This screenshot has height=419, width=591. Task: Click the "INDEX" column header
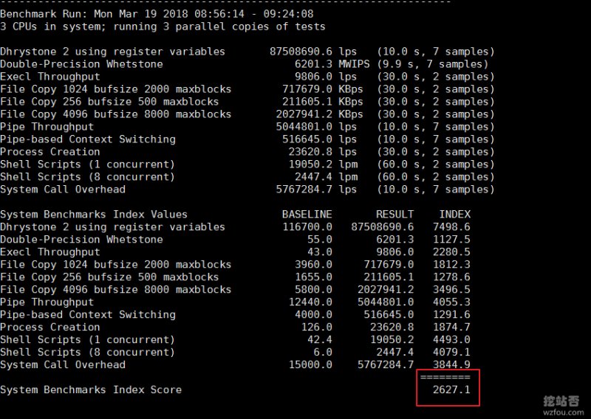pyautogui.click(x=455, y=215)
